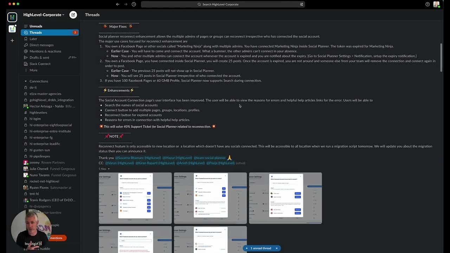Dismiss the unread thread banner
Image resolution: width=450 pixels, height=253 pixels.
[x=277, y=248]
